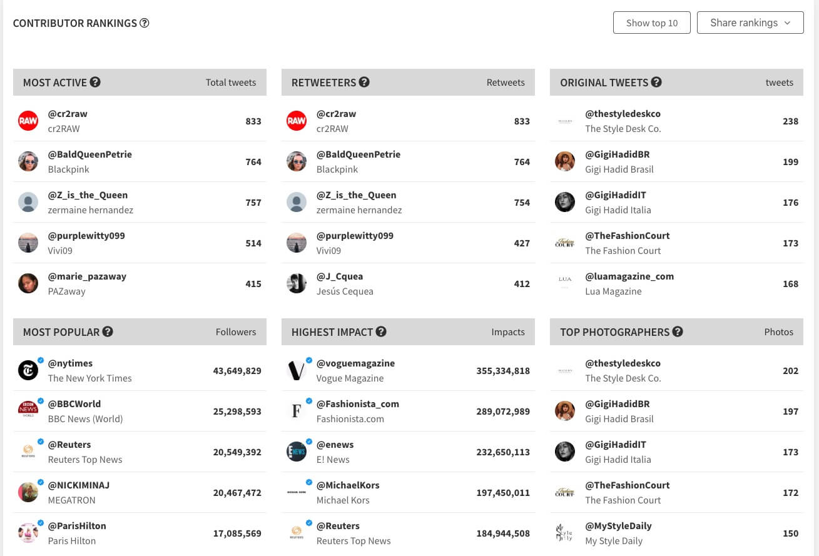
Task: Open @GigiHadidBR in Original Tweets list
Action: pyautogui.click(x=618, y=154)
